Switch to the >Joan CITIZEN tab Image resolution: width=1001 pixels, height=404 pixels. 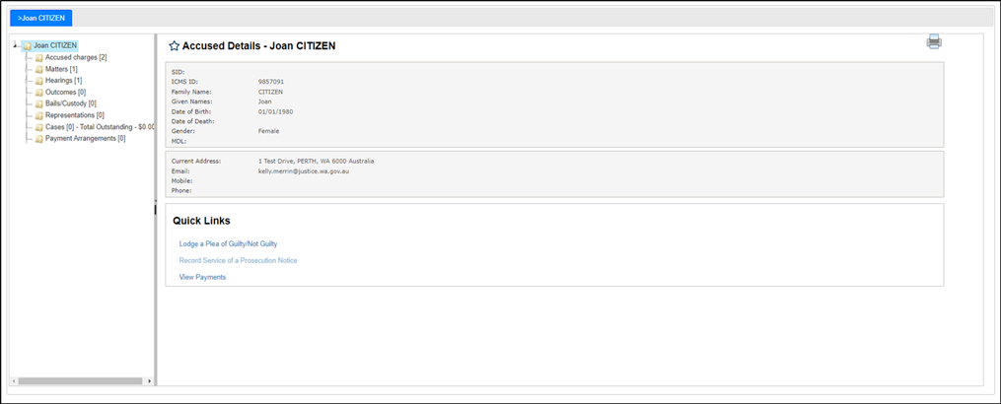40,18
